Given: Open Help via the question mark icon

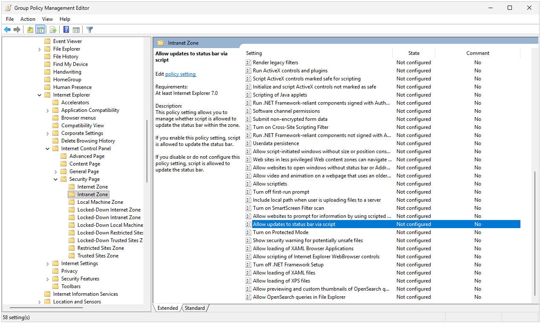Looking at the screenshot, I should coord(66,29).
